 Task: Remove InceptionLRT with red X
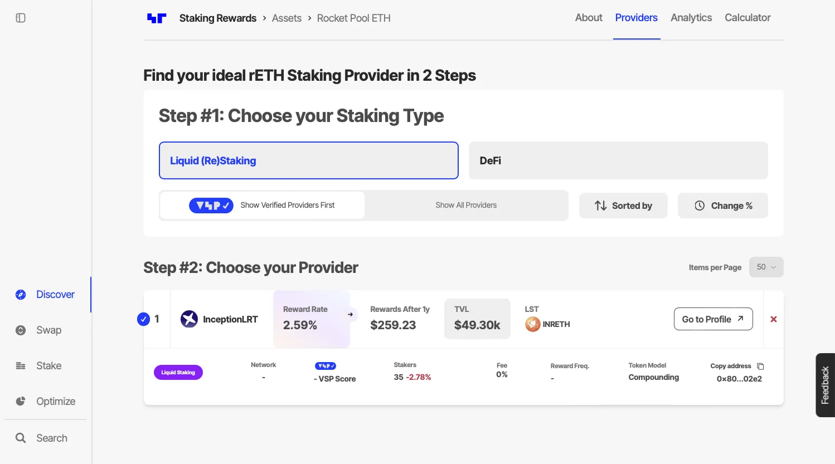(774, 319)
